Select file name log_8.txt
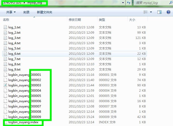The width and height of the screenshot is (173, 126). coord(14,64)
